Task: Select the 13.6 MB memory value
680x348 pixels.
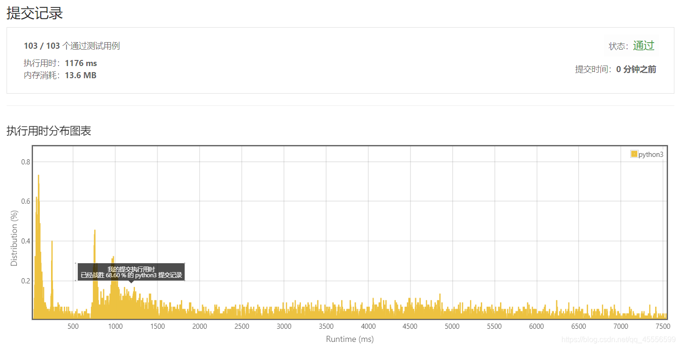Action: click(x=81, y=75)
